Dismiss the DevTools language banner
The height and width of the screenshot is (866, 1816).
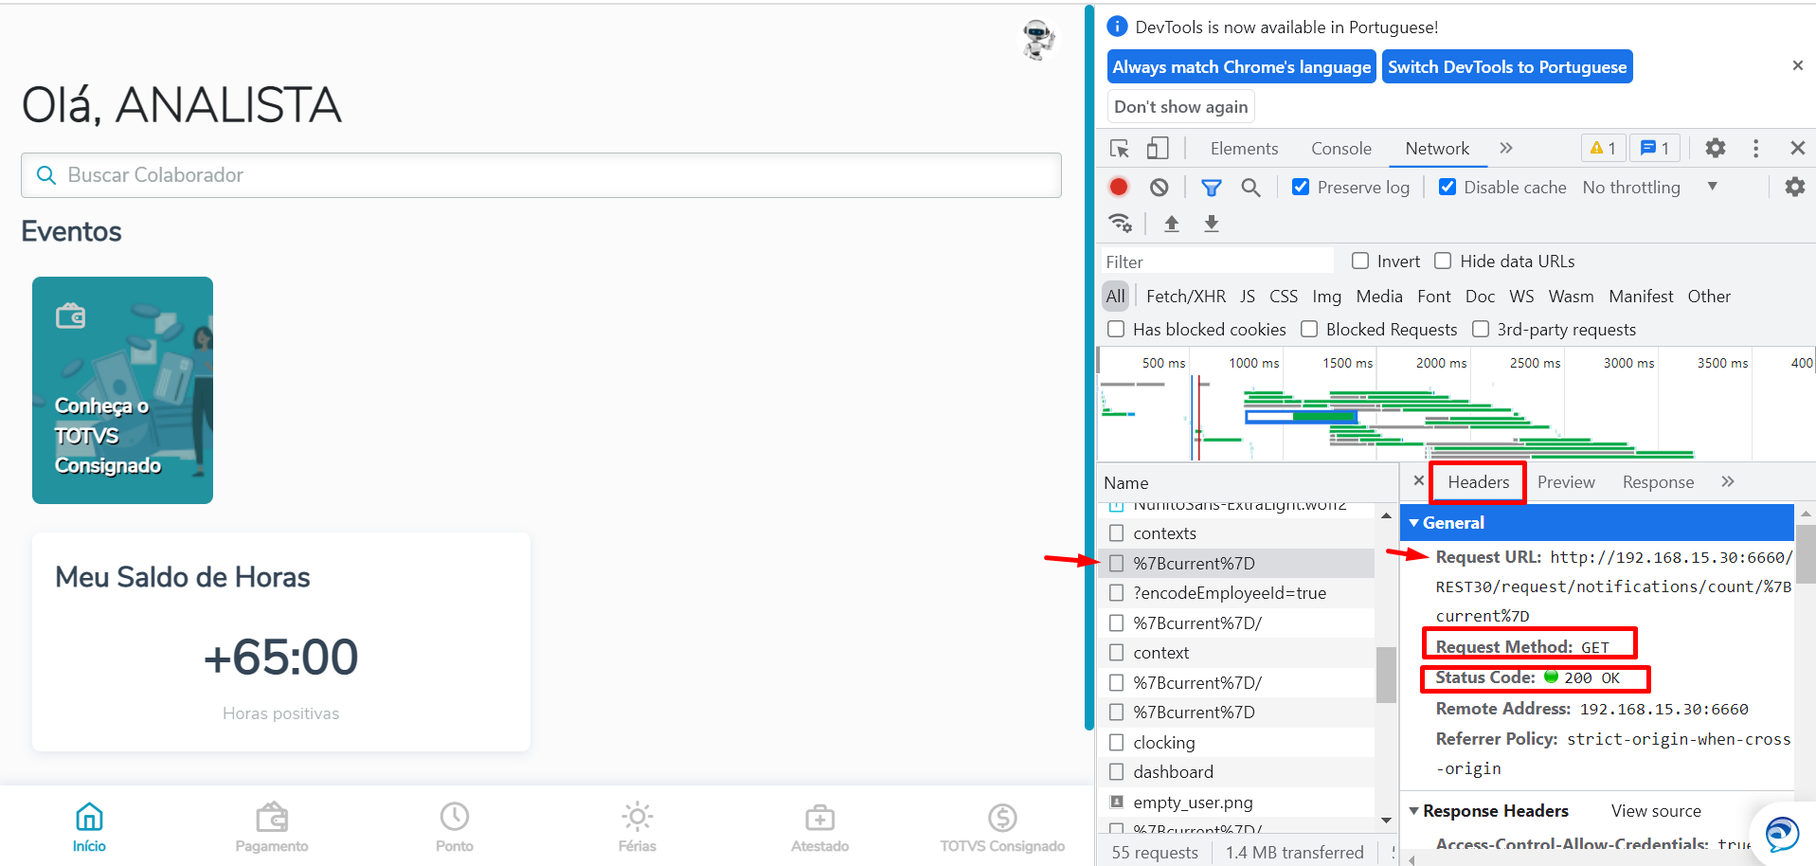(1797, 65)
